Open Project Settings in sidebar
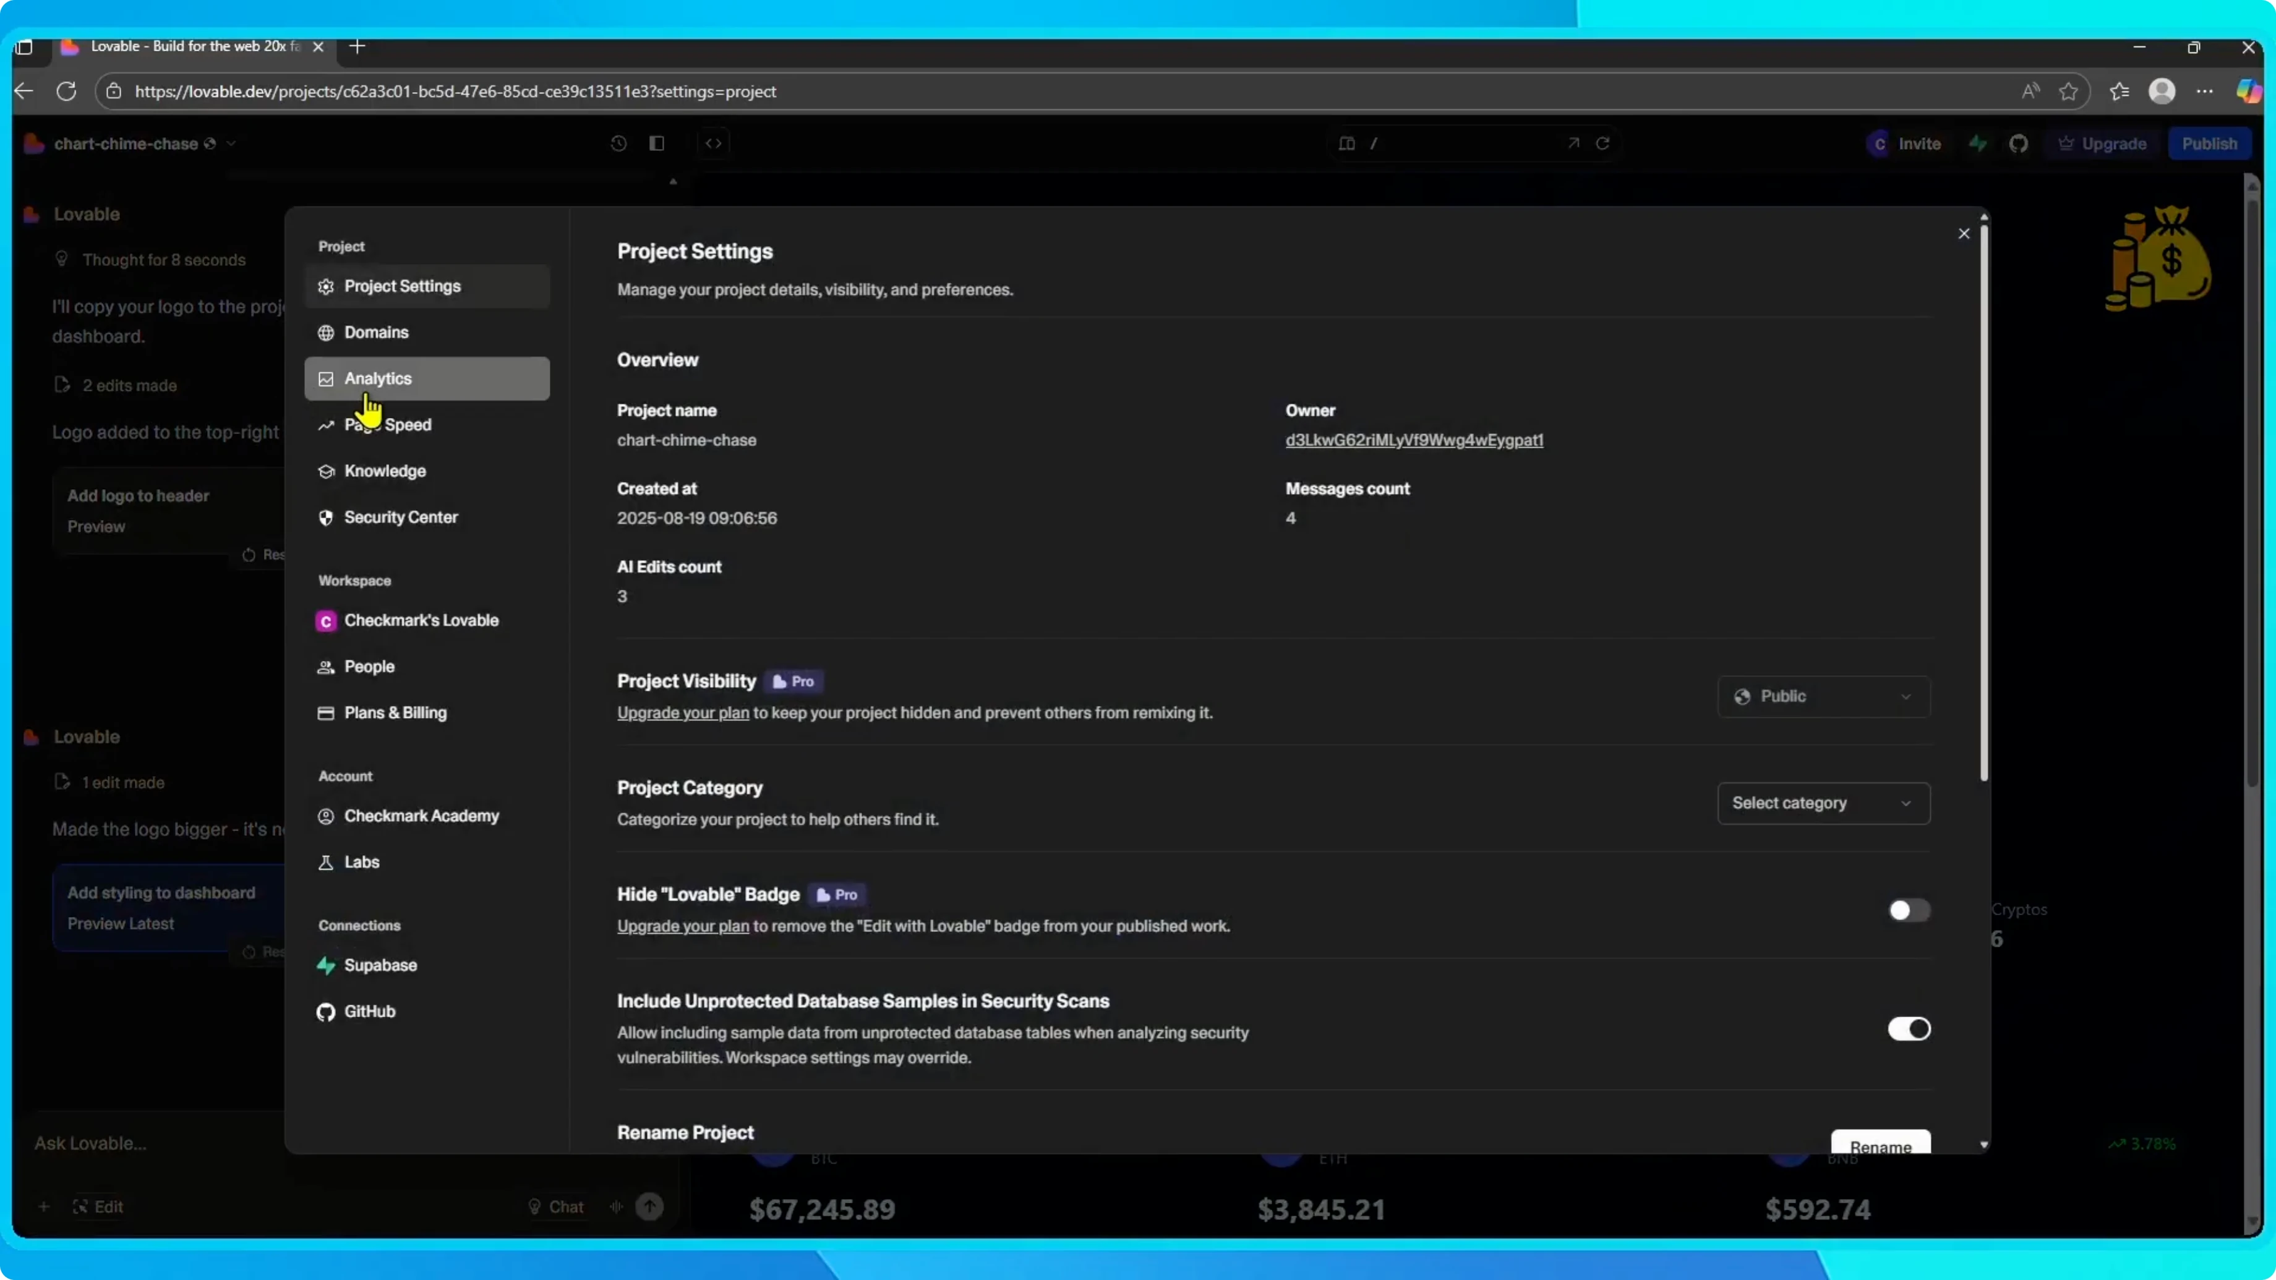 [x=427, y=286]
